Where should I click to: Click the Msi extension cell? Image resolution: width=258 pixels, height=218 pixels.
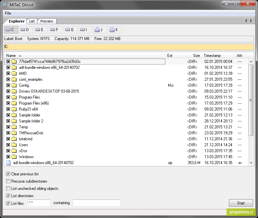coord(171,85)
